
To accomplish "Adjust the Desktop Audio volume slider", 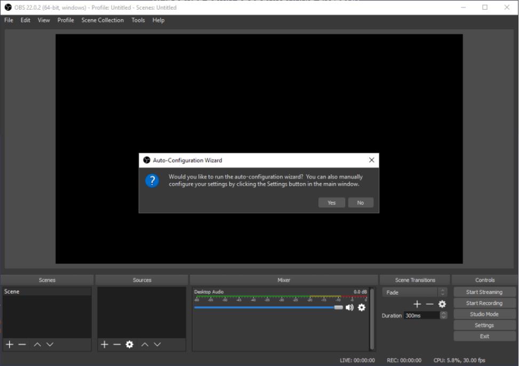I will tap(268, 307).
